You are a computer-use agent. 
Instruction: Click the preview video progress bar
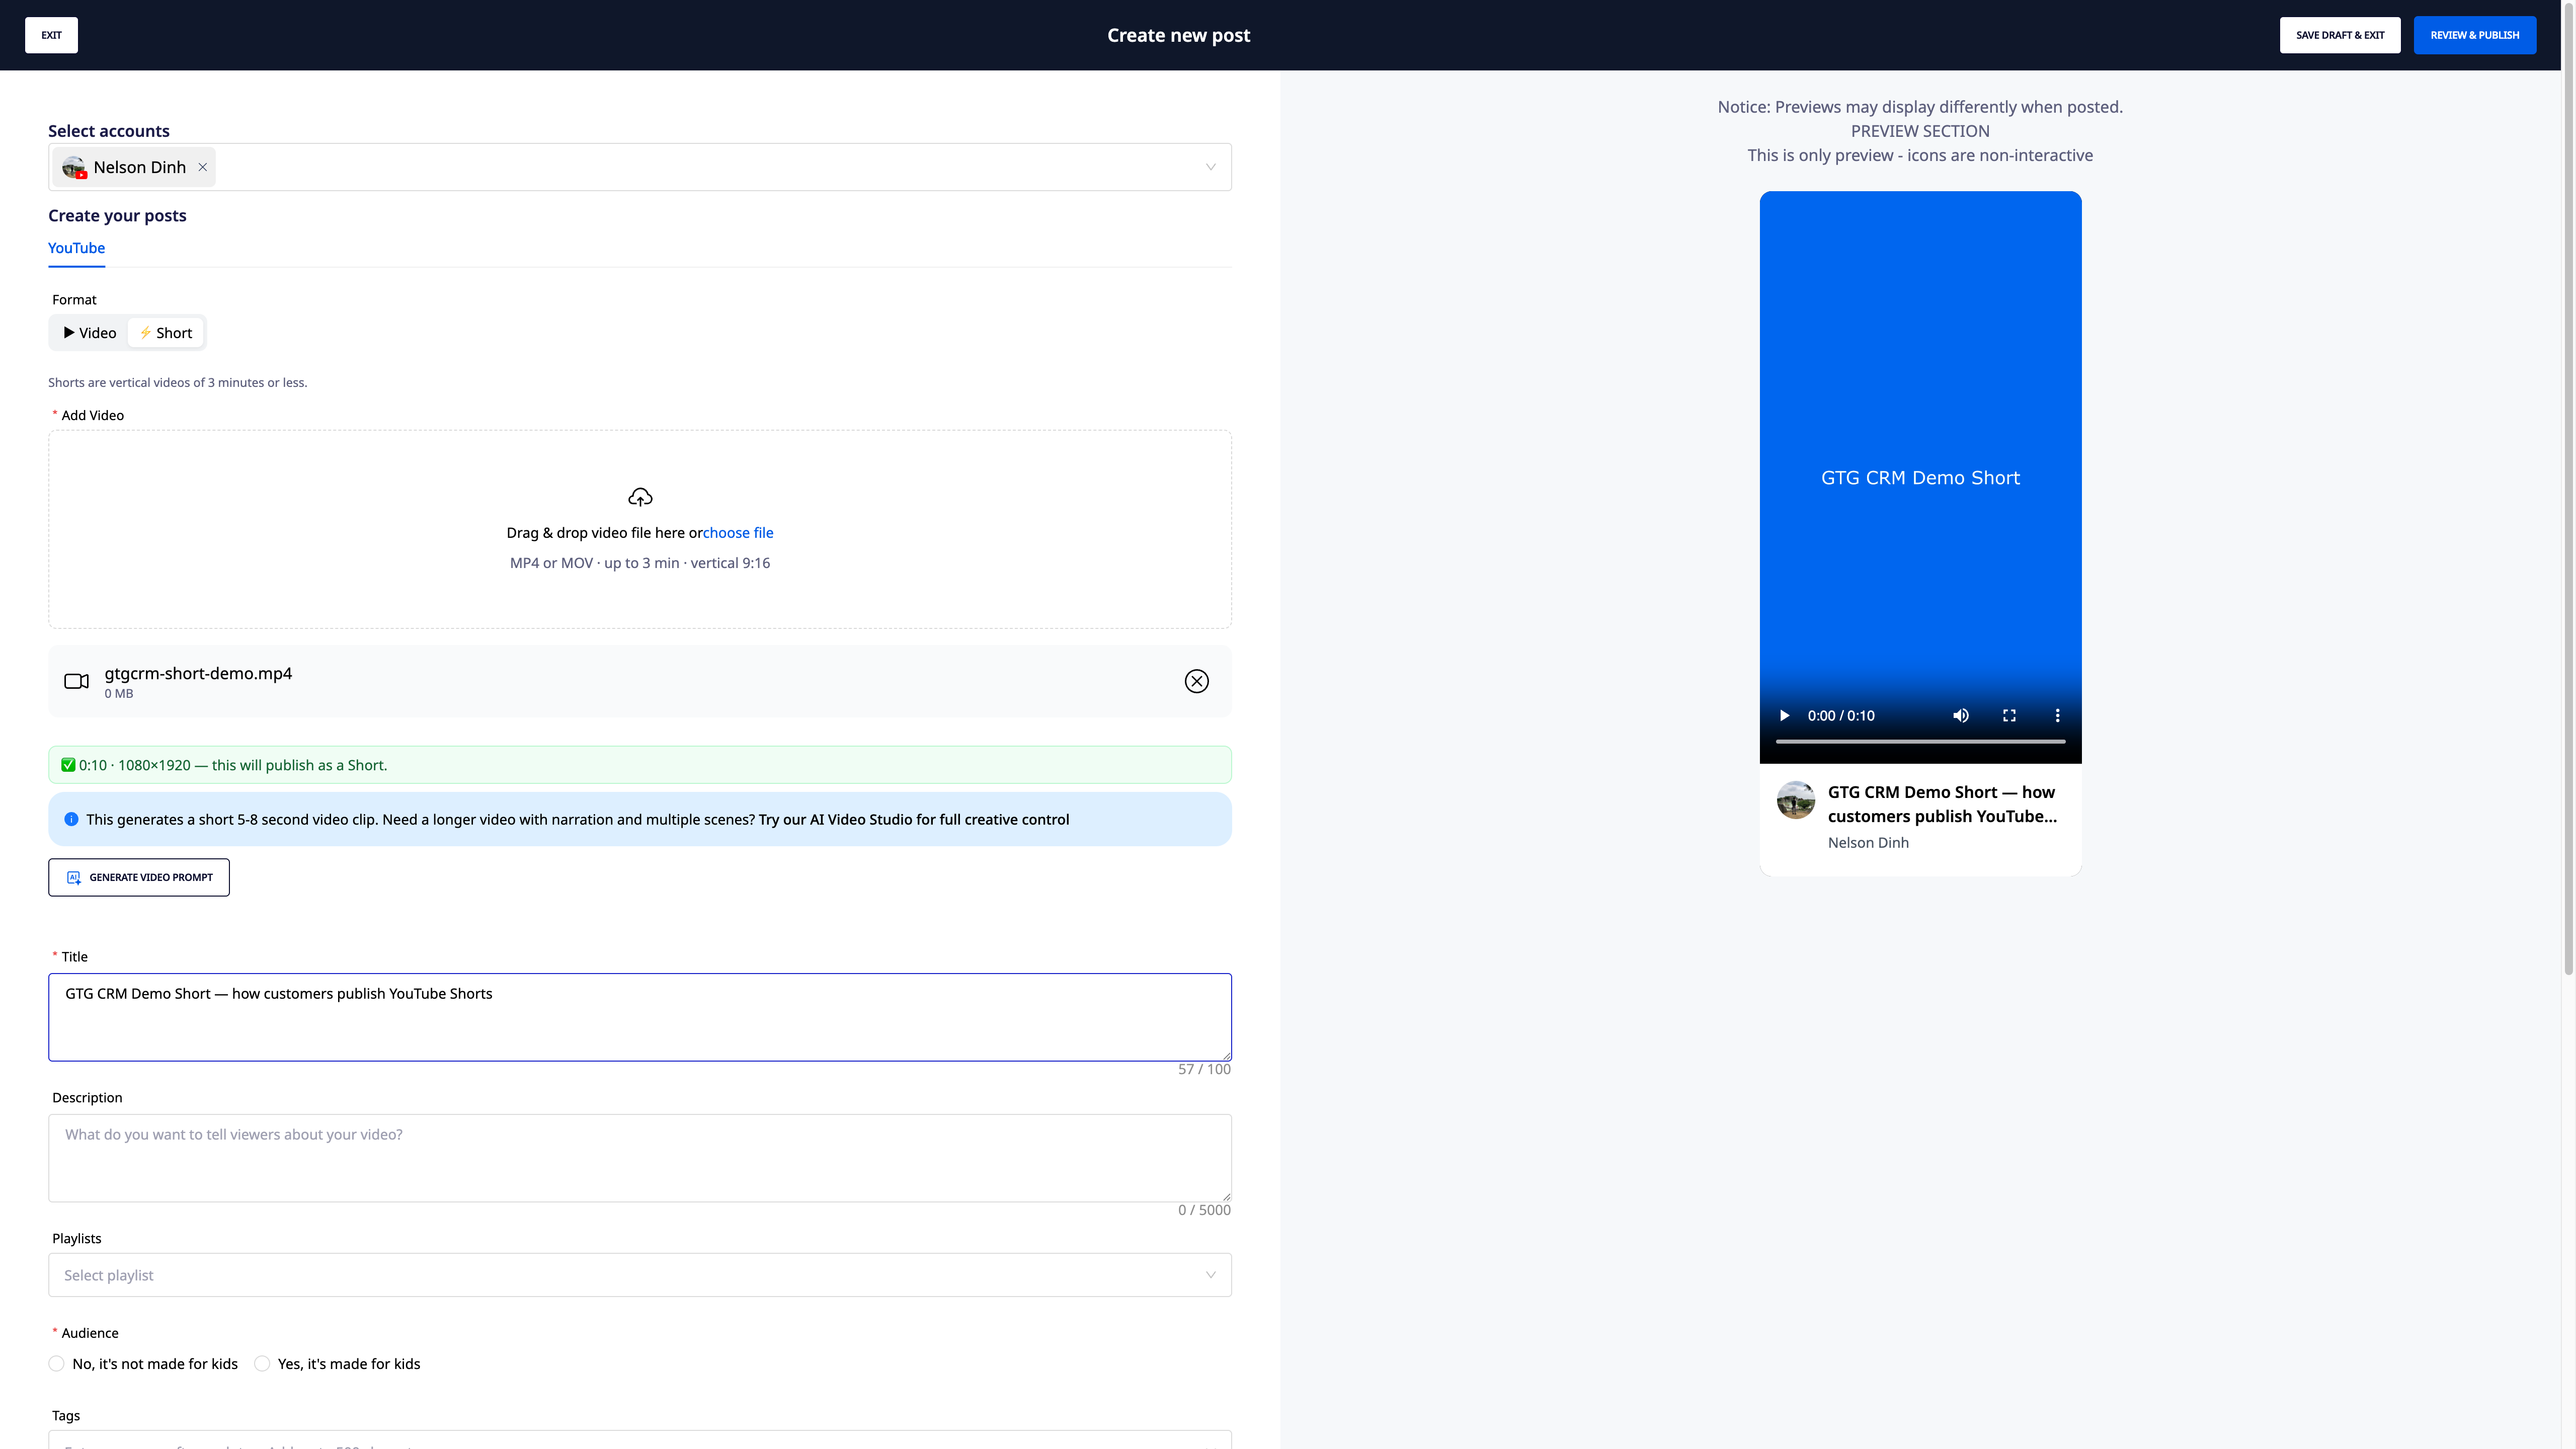pyautogui.click(x=1920, y=741)
